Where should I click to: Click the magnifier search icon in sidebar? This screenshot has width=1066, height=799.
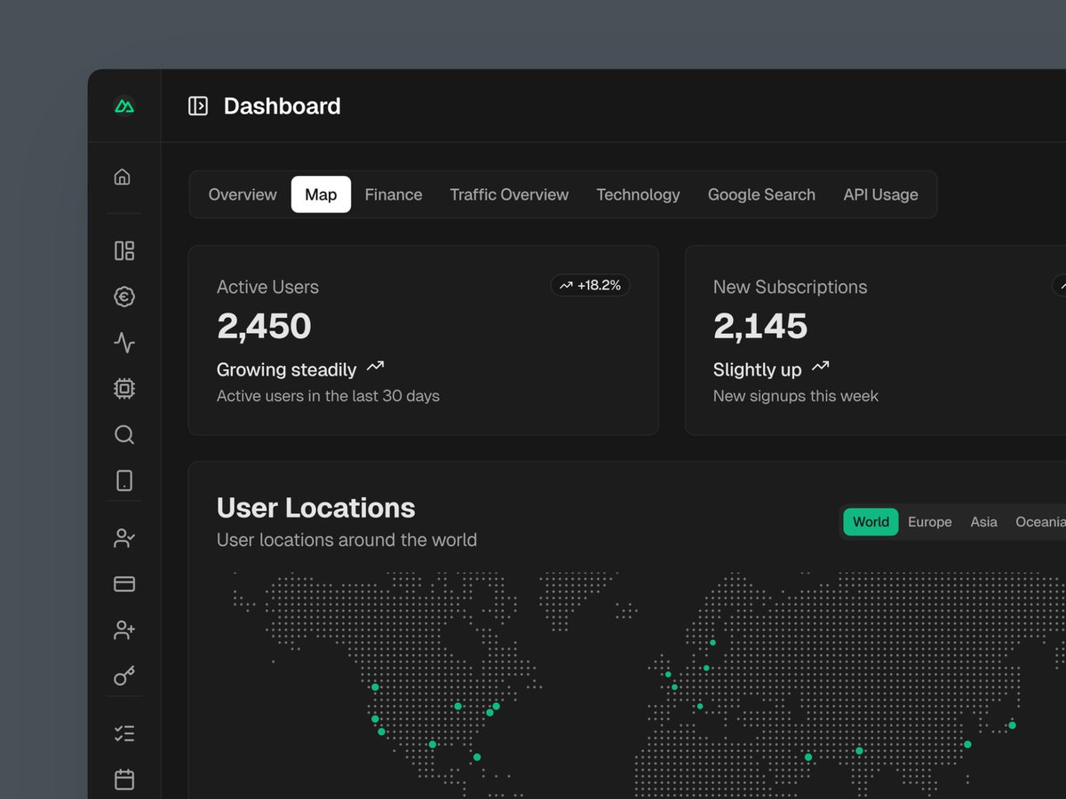click(124, 434)
